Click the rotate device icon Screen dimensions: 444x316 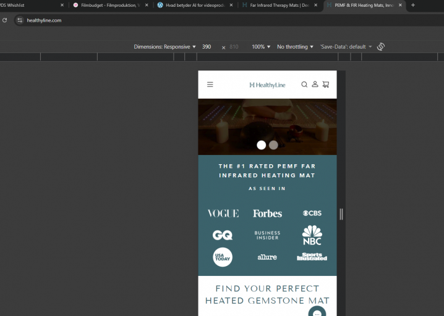click(381, 47)
